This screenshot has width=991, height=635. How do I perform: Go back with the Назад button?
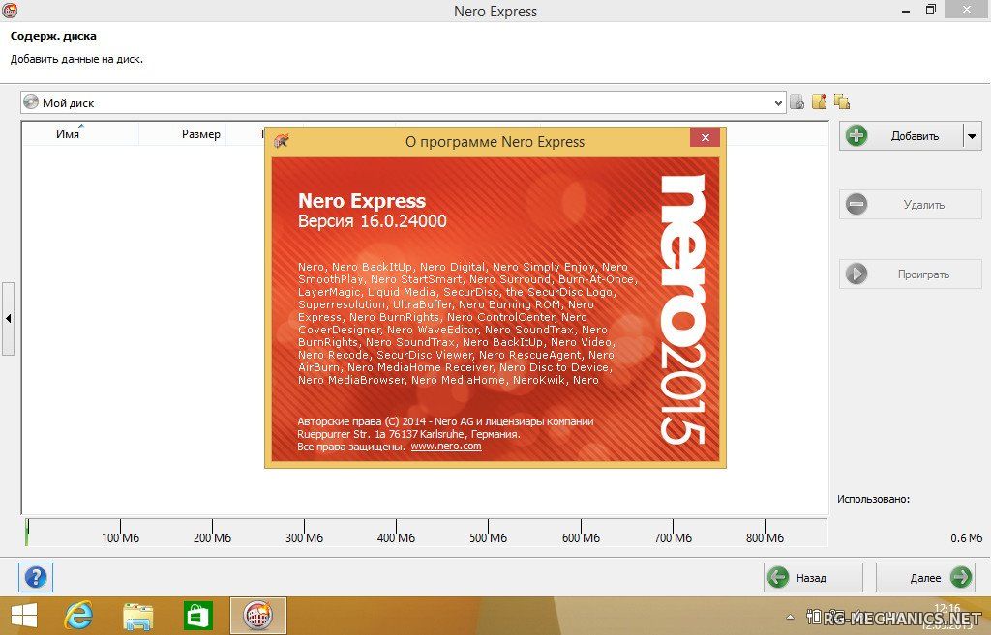[x=813, y=577]
